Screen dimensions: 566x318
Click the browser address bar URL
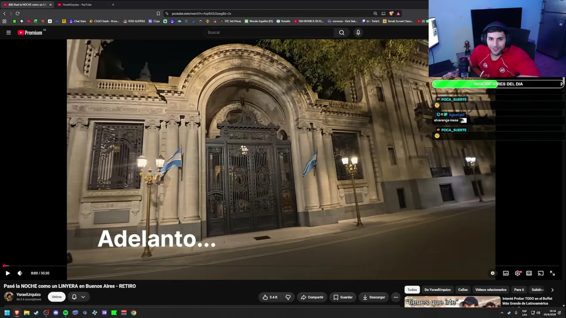tap(201, 13)
